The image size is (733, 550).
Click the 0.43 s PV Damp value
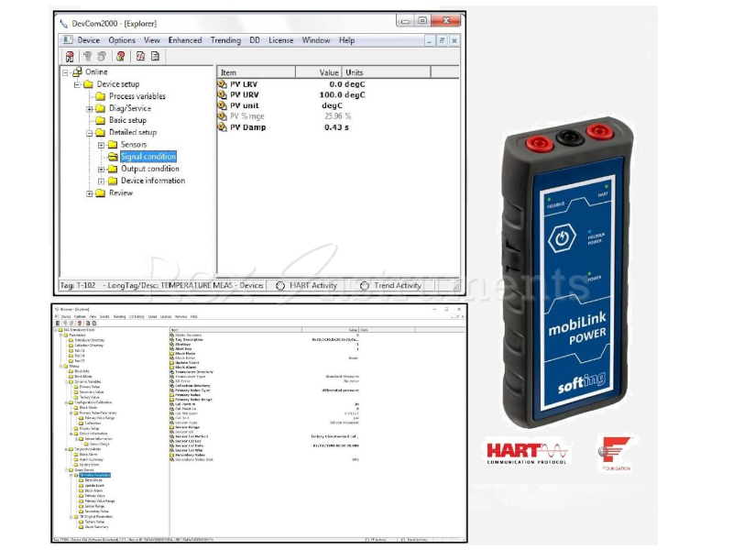tap(336, 127)
